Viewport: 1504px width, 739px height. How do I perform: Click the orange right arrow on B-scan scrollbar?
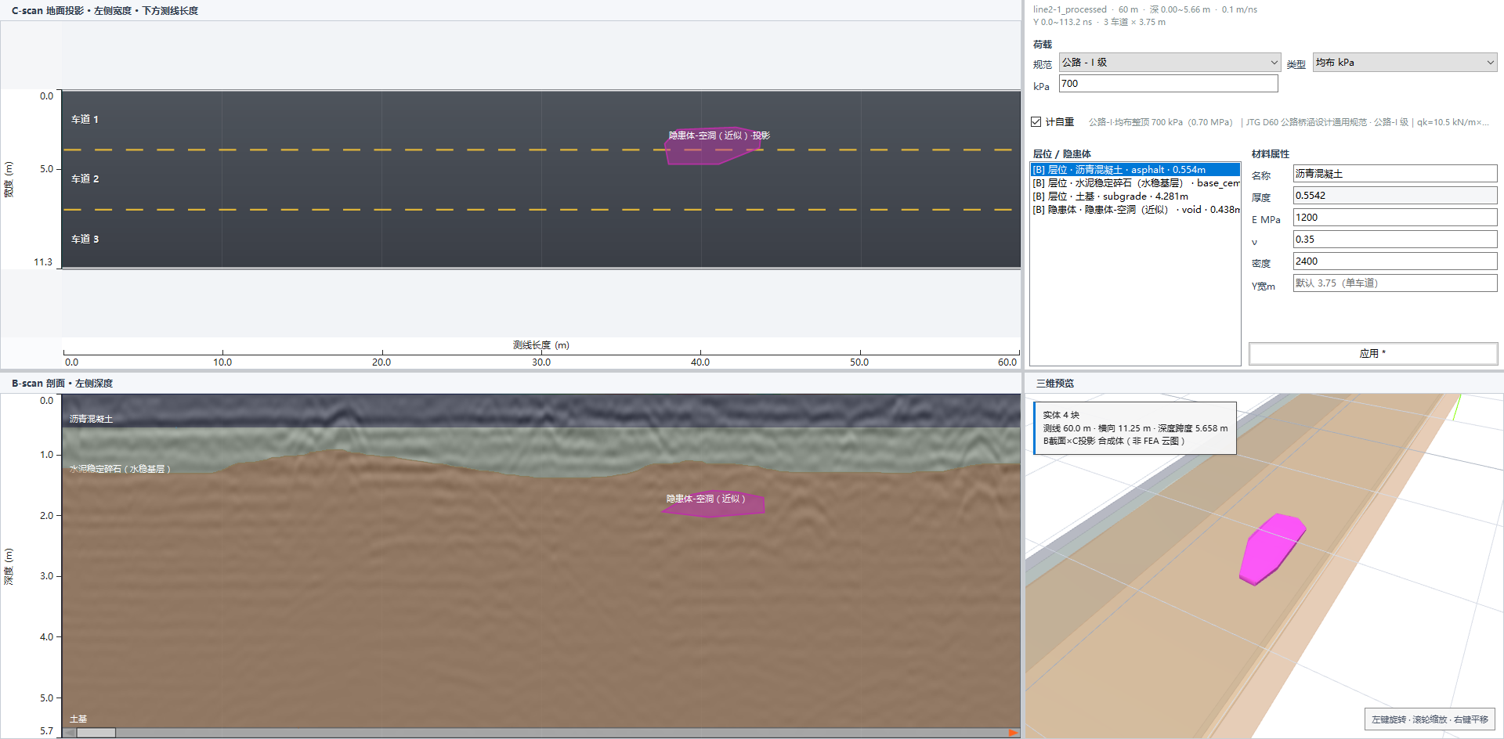click(1013, 733)
